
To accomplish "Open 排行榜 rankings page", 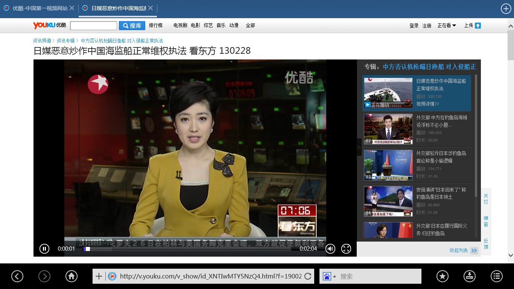I will pos(156,26).
